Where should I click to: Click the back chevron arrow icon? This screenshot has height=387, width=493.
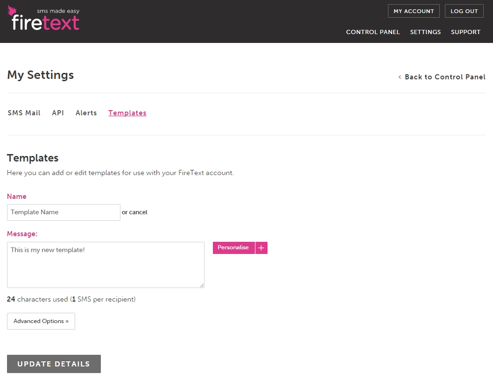400,77
